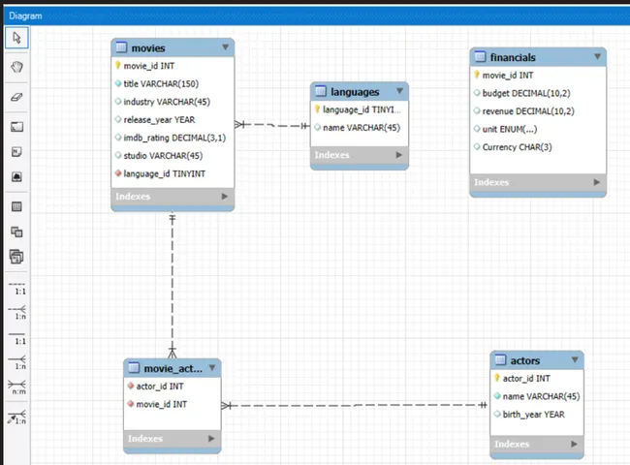The width and height of the screenshot is (630, 465).
Task: Pick the eraser tool
Action: (x=16, y=97)
